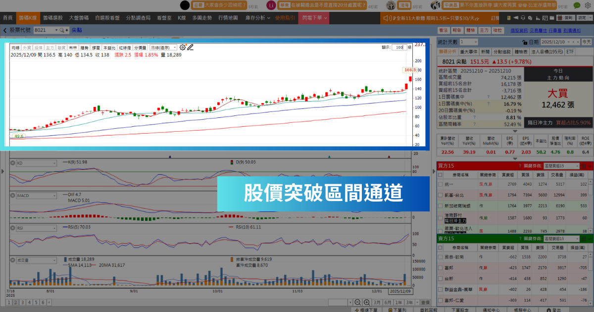This screenshot has height=312, width=594.
Task: Toggle 趨勢 indicator button
Action: point(85,48)
